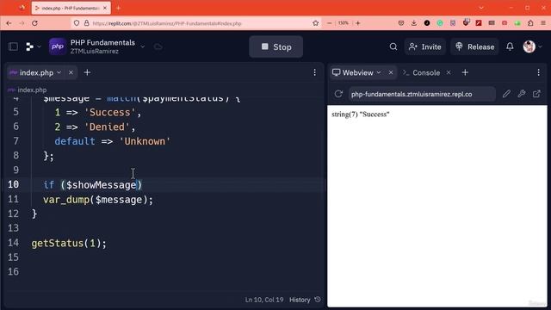The image size is (551, 310).
Task: Go back with the browser back arrow
Action: coord(9,23)
